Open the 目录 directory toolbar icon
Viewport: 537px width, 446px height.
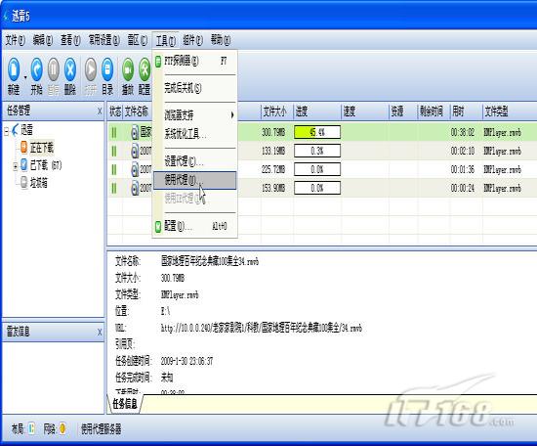pos(107,76)
